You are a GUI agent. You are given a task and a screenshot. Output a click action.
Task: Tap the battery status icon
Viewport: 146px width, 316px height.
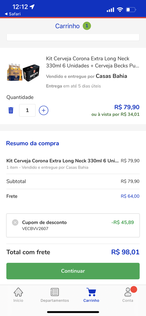(x=131, y=9)
